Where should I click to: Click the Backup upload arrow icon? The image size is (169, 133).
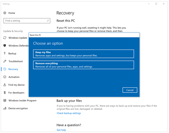pos(5,53)
